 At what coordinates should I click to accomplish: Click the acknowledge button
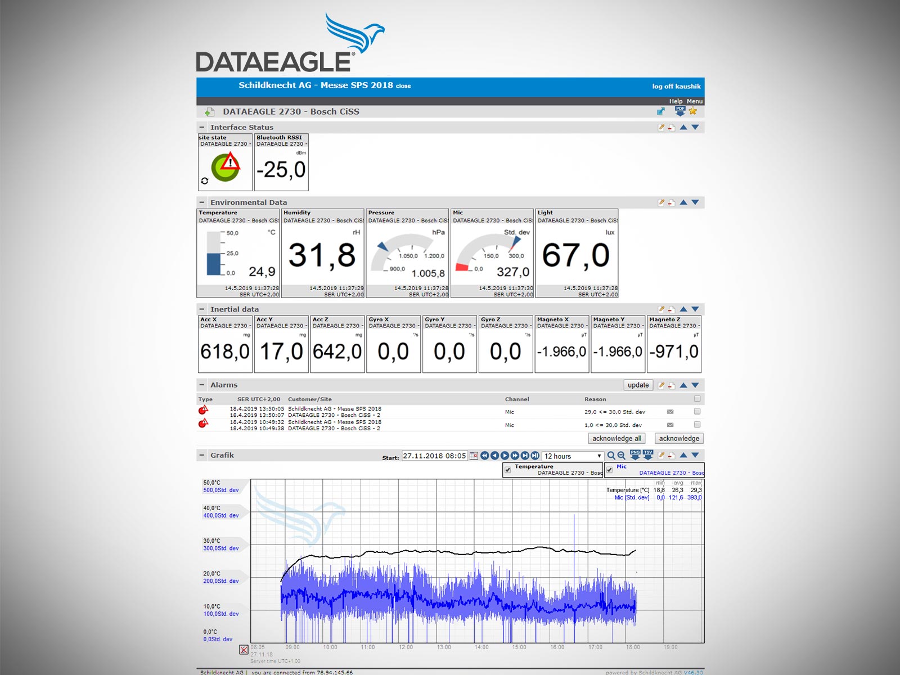(679, 439)
